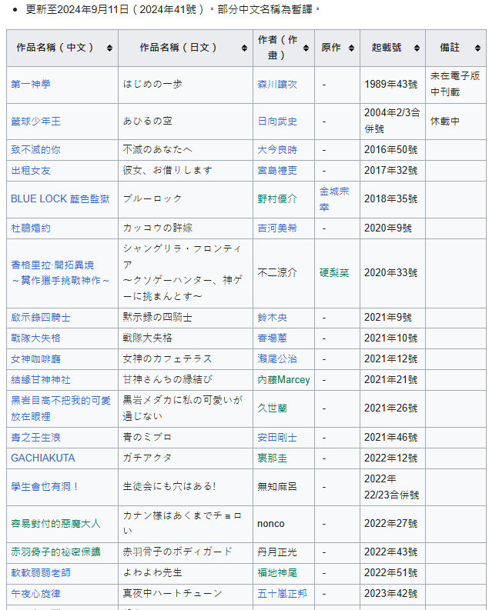Open the 第一神拳 article link
Image resolution: width=489 pixels, height=610 pixels.
pyautogui.click(x=31, y=84)
